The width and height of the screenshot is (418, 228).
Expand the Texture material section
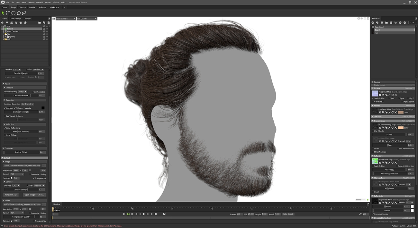pos(373,82)
